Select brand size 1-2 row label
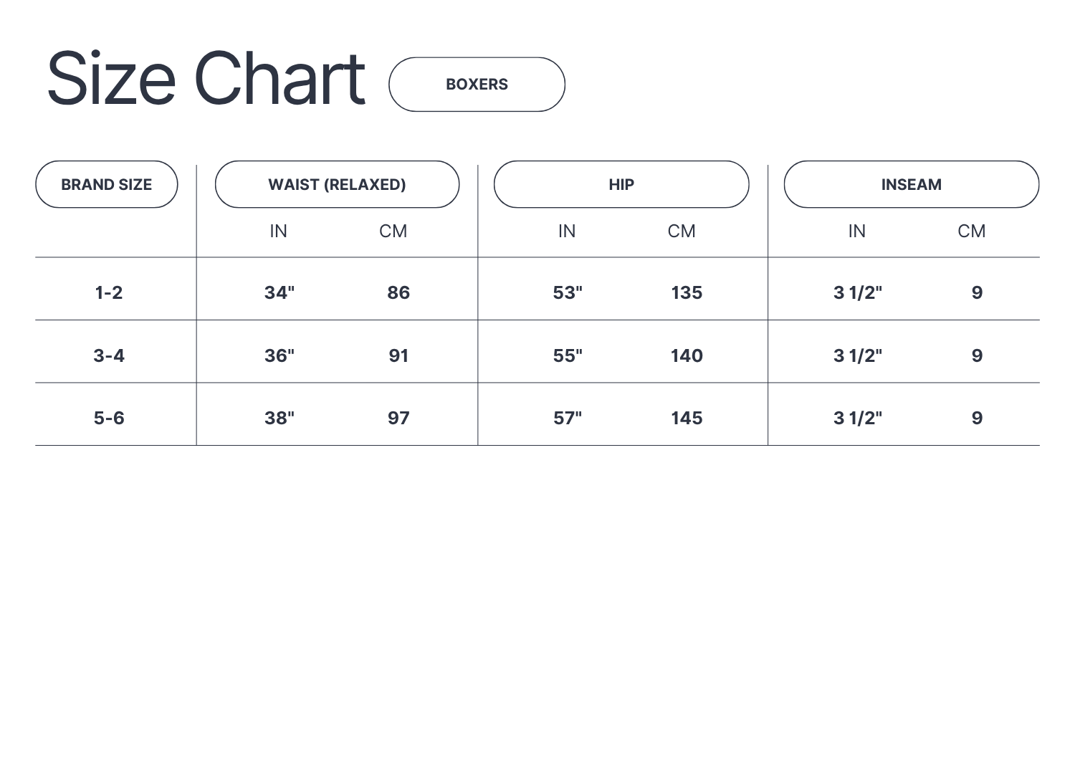This screenshot has height=774, width=1075. pos(109,292)
